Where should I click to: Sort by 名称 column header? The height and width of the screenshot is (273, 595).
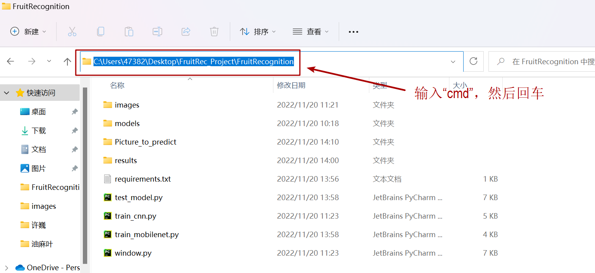coord(117,85)
